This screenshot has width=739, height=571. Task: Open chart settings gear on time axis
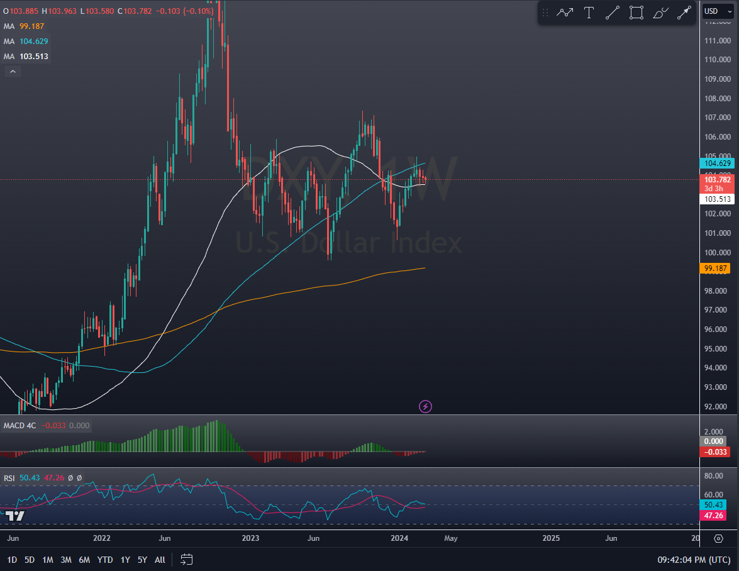coord(718,538)
